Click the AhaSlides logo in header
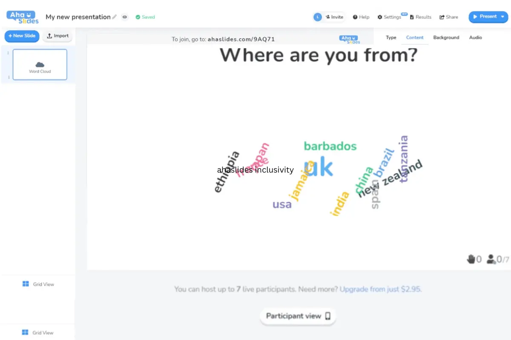Image resolution: width=511 pixels, height=340 pixels. [x=23, y=17]
